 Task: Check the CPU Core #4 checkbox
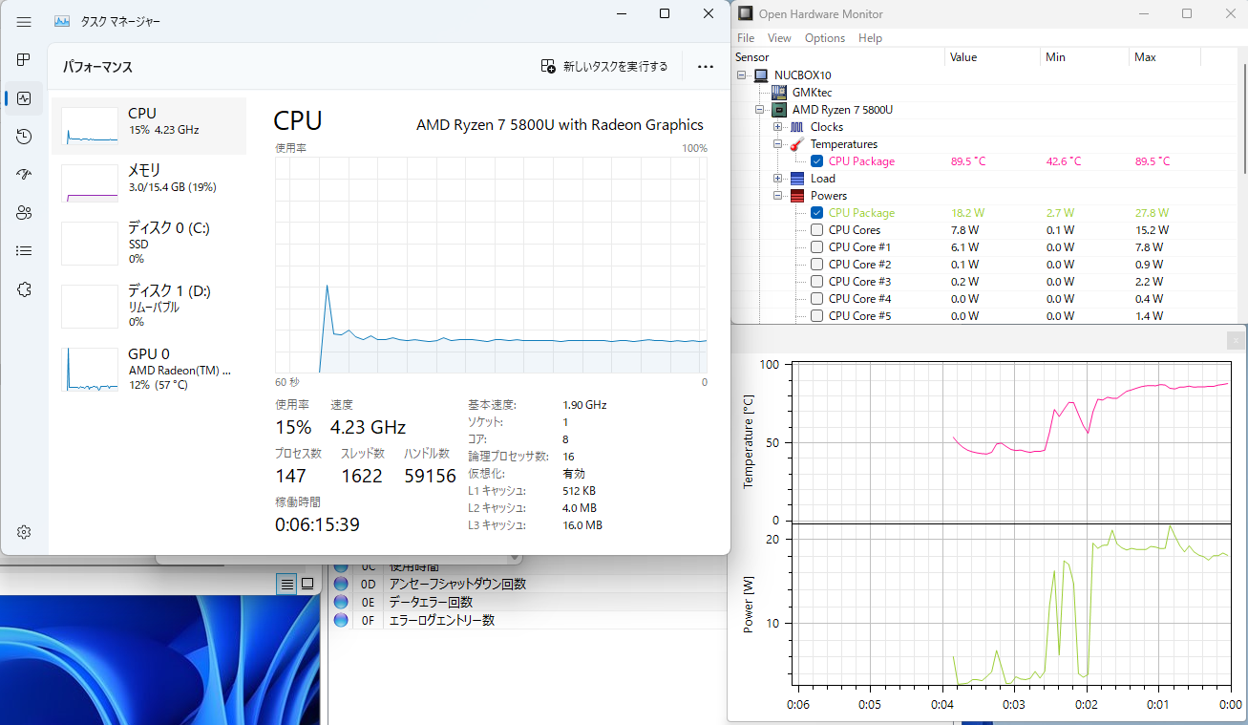pyautogui.click(x=816, y=299)
